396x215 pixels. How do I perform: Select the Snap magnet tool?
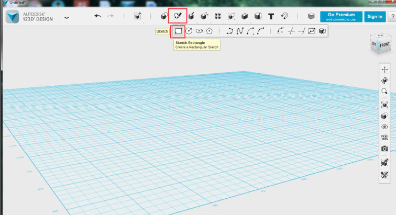point(284,16)
